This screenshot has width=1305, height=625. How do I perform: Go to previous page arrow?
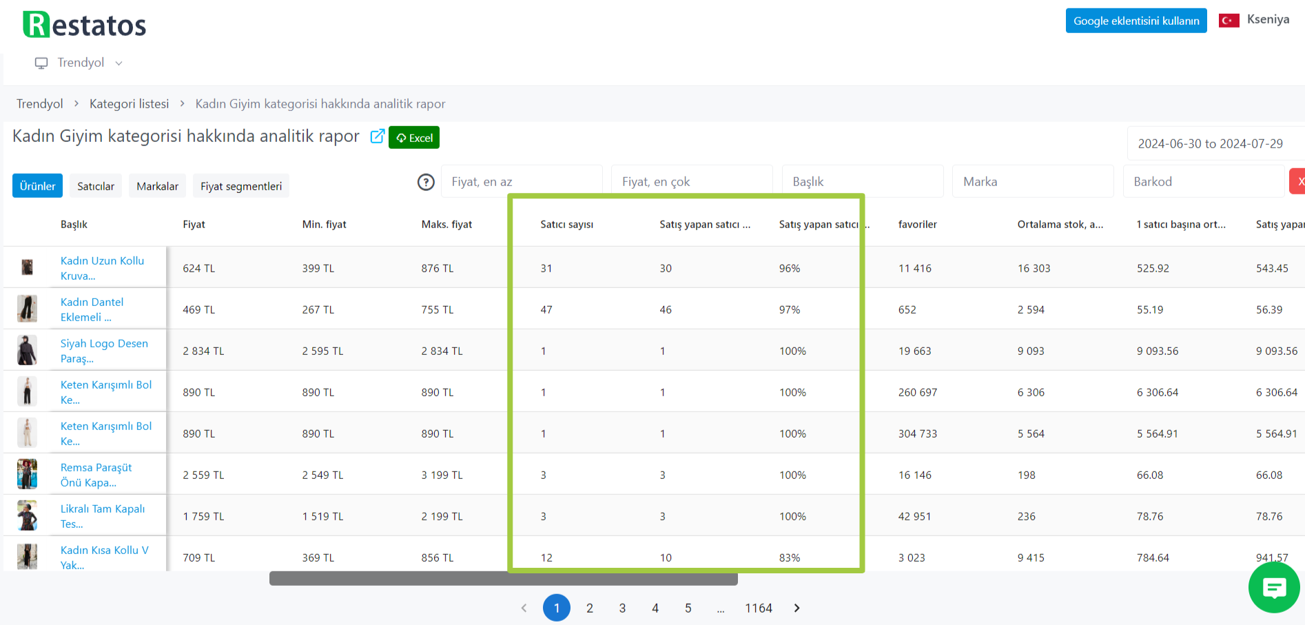coord(524,608)
